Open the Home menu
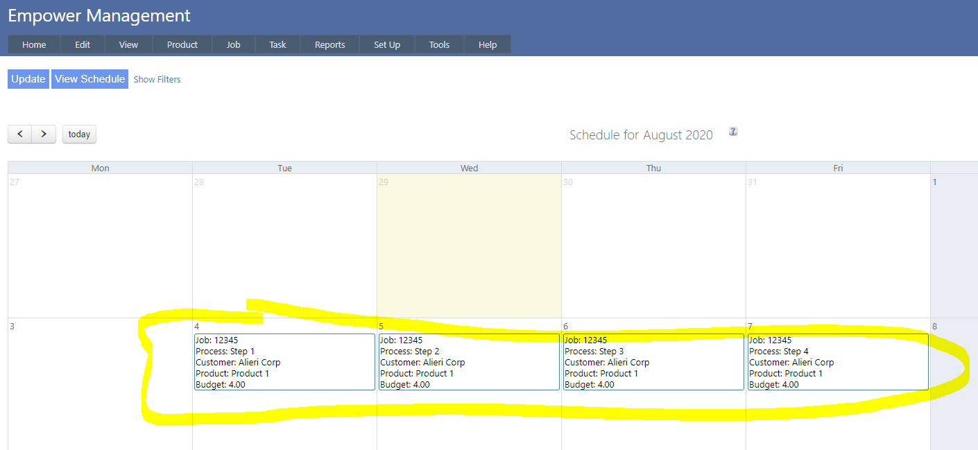The width and height of the screenshot is (978, 450). pyautogui.click(x=34, y=44)
